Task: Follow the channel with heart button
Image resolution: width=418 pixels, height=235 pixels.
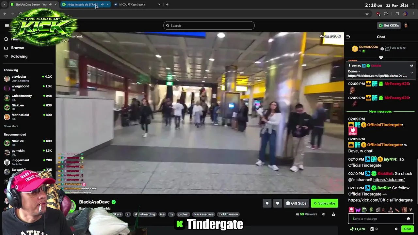Action: point(278,203)
